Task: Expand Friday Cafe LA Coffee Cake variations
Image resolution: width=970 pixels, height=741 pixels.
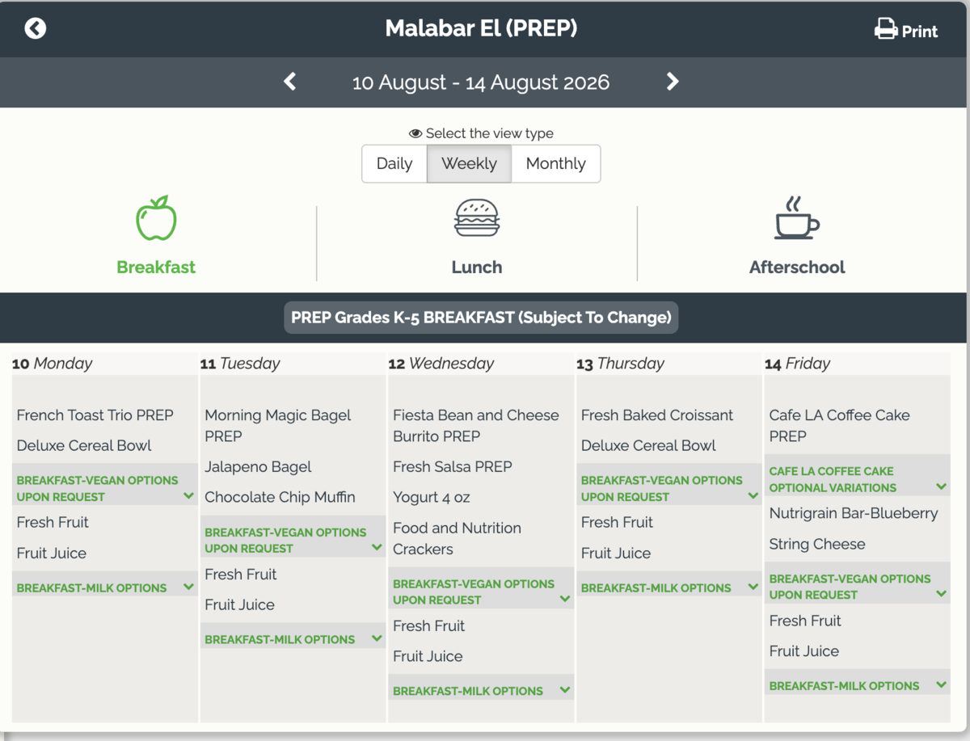Action: [857, 479]
